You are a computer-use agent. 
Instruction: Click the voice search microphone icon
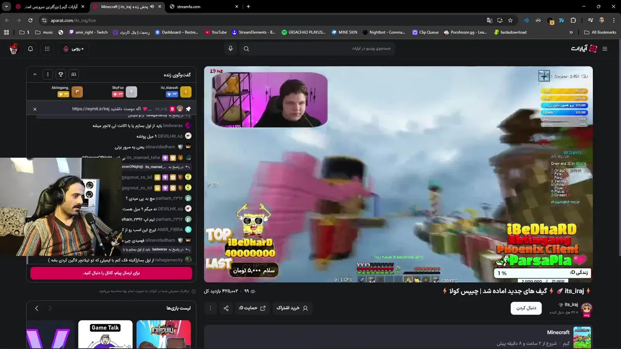coord(230,48)
